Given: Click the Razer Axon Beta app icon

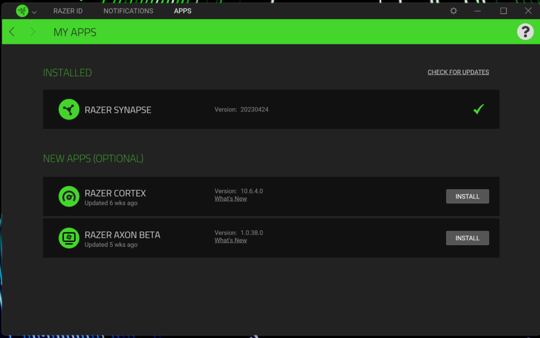Looking at the screenshot, I should (69, 238).
